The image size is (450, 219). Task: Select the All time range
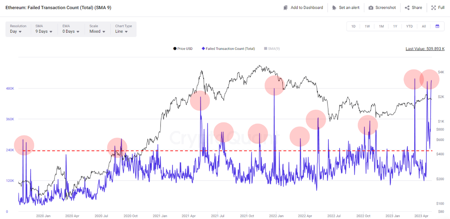click(x=424, y=26)
